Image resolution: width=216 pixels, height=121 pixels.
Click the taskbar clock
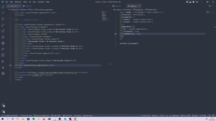tap(212, 119)
